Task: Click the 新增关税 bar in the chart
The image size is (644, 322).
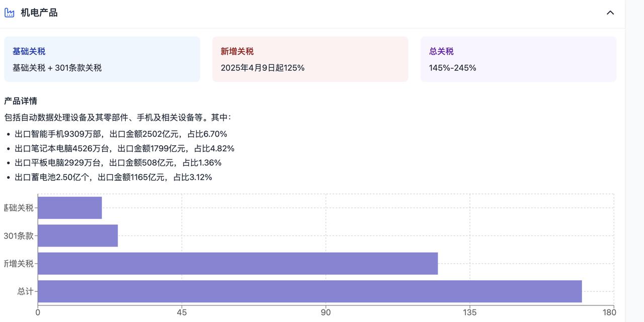Action: (236, 263)
